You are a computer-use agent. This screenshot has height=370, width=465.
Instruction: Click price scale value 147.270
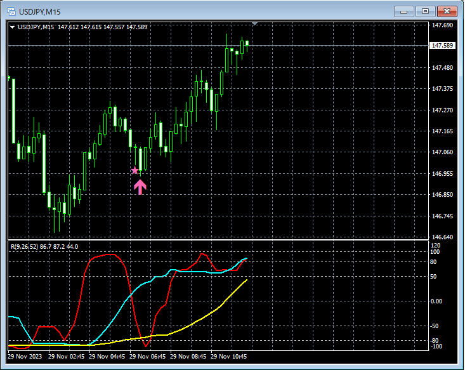pos(442,110)
